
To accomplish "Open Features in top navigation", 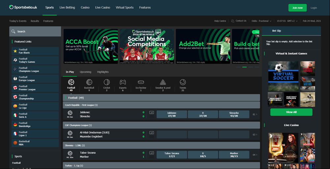I will [x=145, y=8].
